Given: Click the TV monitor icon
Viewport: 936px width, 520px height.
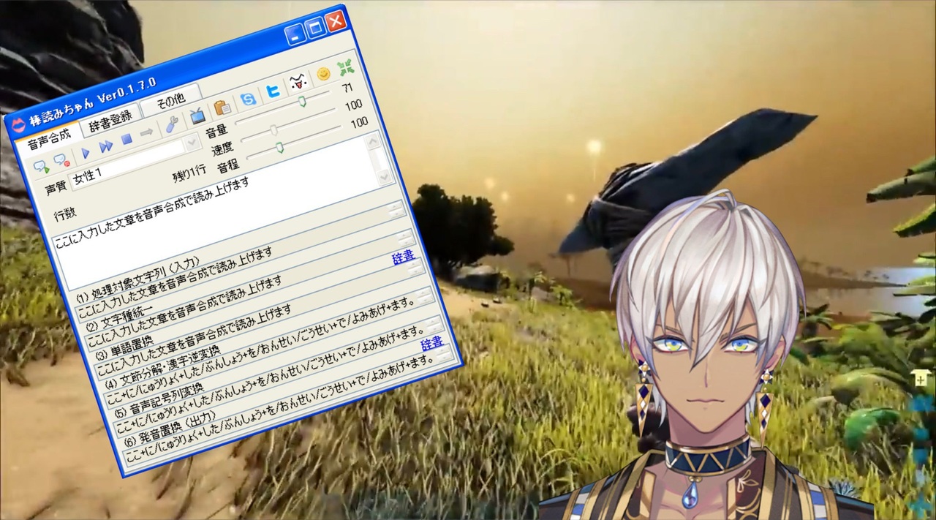Looking at the screenshot, I should coord(197,117).
